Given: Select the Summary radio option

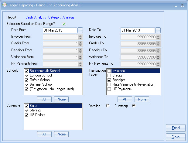Looking at the screenshot, I should click(x=133, y=106).
